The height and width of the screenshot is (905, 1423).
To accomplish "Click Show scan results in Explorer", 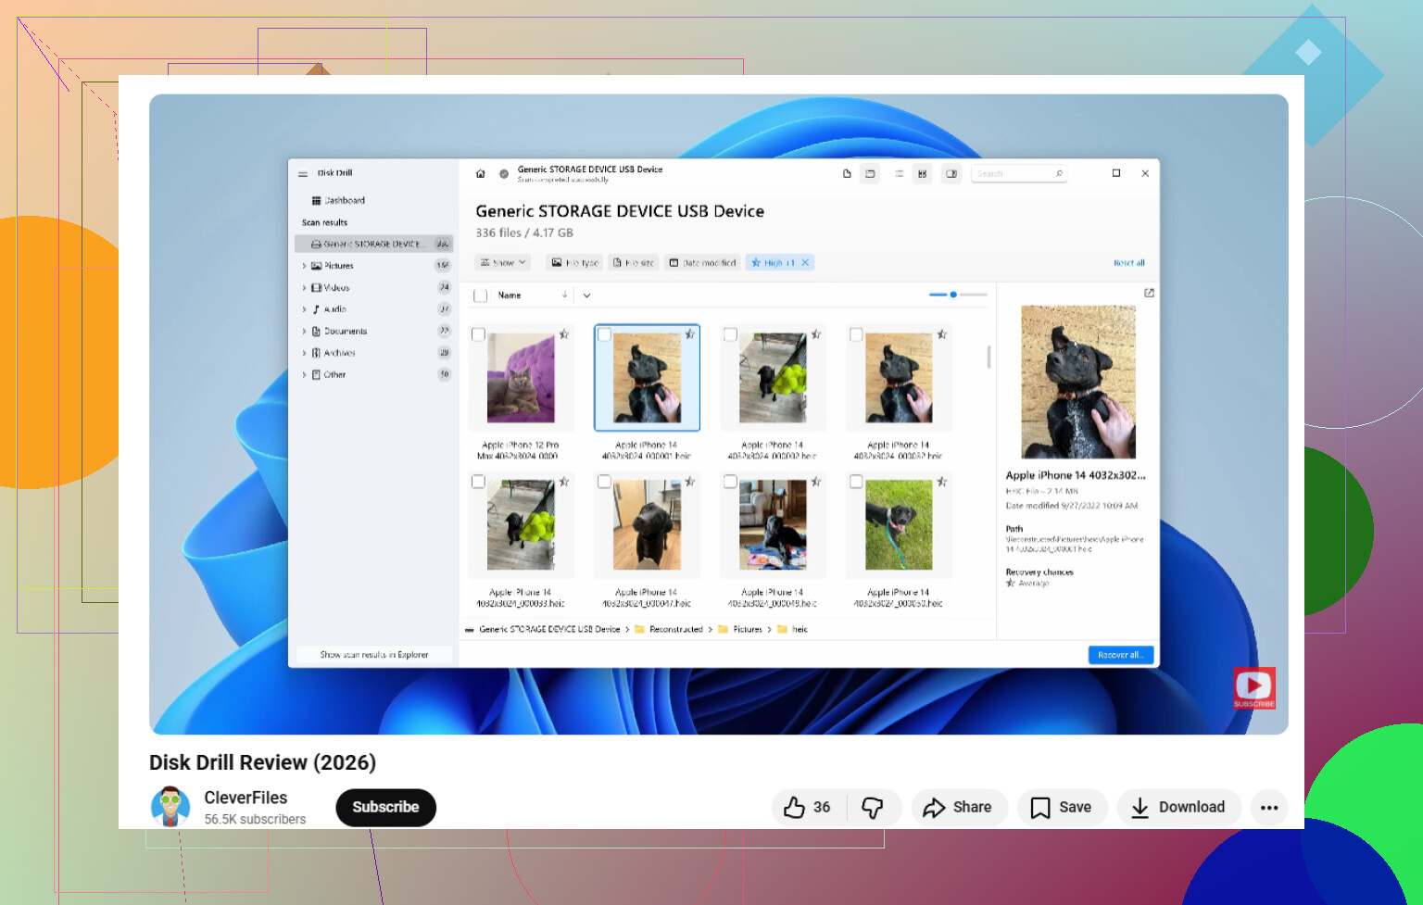I will pos(374,655).
